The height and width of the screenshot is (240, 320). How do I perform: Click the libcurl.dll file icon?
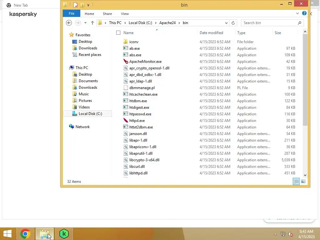(x=126, y=167)
